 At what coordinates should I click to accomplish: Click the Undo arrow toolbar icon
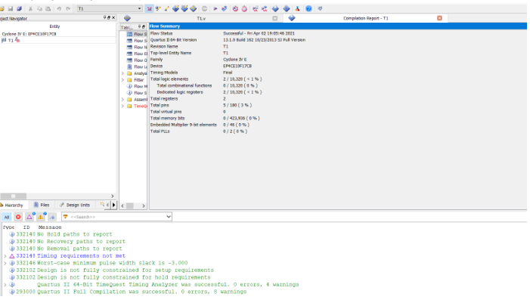59,9
